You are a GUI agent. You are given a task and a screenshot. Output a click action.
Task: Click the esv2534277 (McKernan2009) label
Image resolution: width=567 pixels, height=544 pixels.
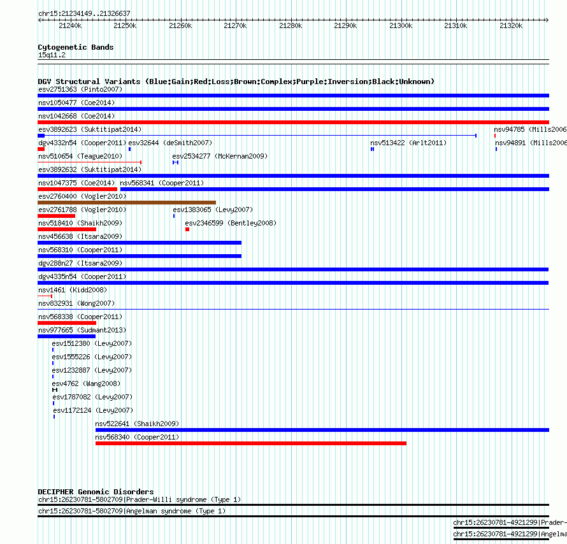pyautogui.click(x=220, y=156)
